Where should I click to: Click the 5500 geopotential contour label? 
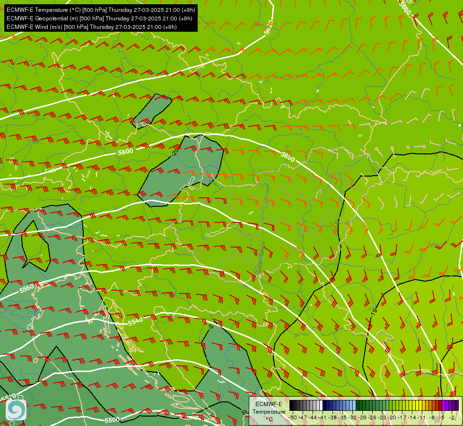point(112,420)
